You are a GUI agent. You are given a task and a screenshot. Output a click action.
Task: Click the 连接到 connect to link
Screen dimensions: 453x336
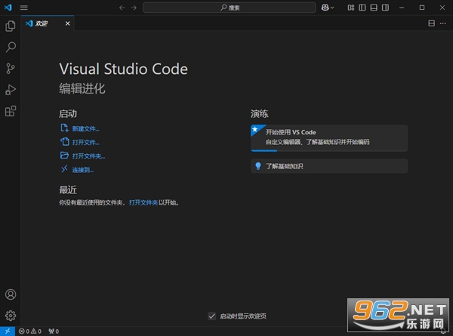coord(82,170)
